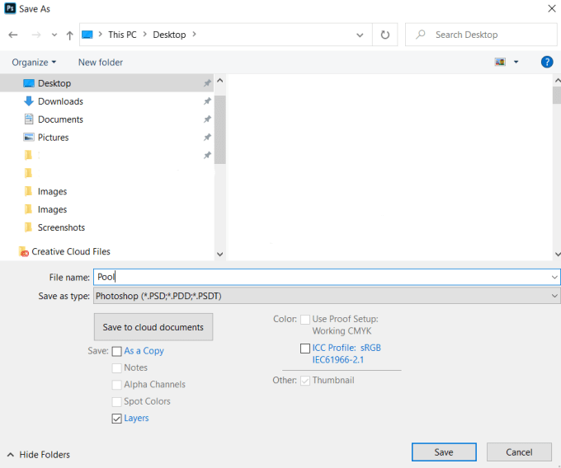The height and width of the screenshot is (468, 561).
Task: Click the pin icon beside Documents
Action: (207, 119)
